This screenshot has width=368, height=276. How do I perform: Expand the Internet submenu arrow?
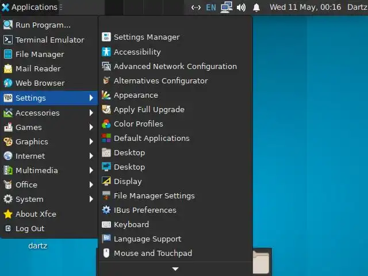[91, 156]
